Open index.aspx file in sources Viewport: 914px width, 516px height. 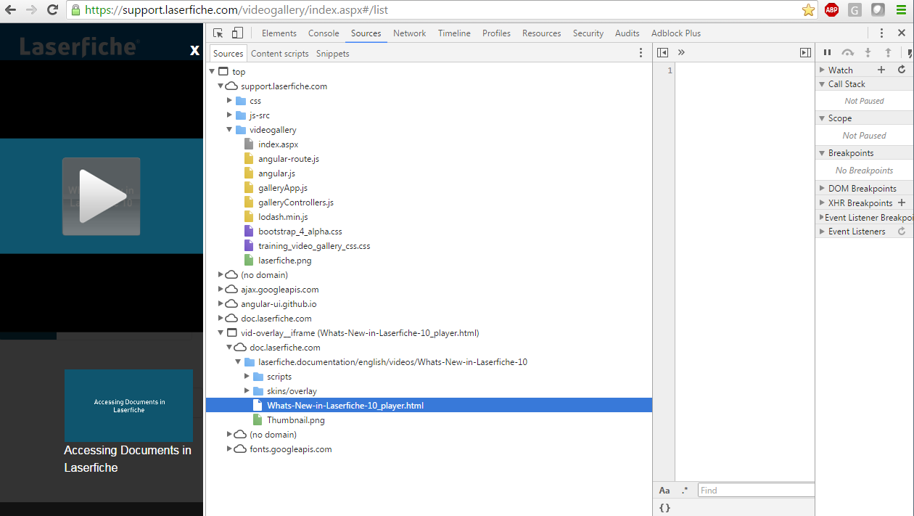[279, 144]
